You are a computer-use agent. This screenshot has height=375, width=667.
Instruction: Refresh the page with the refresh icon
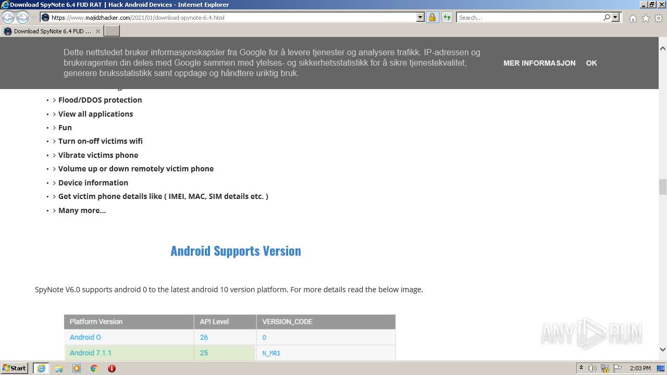click(x=447, y=18)
